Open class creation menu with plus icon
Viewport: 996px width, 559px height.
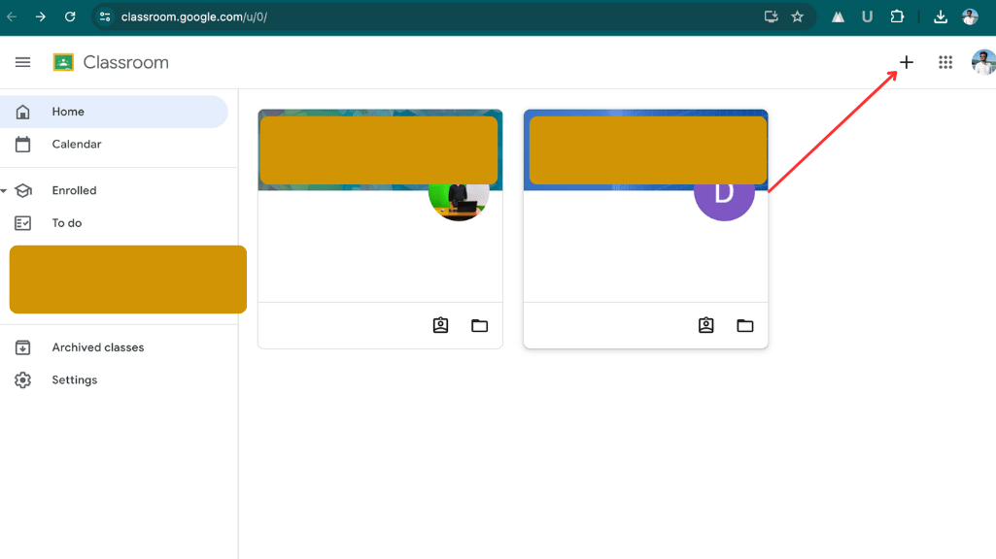[905, 62]
